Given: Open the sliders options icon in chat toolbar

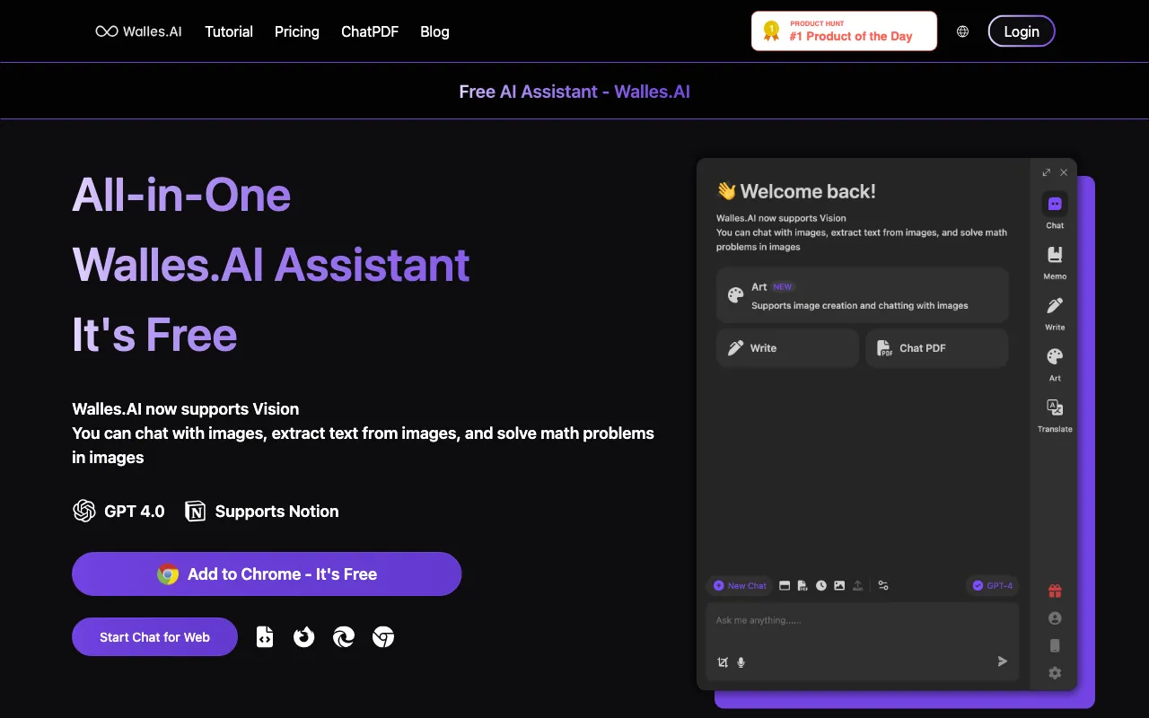Looking at the screenshot, I should point(883,585).
